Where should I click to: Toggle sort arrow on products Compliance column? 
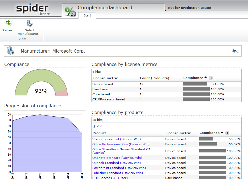click(222, 133)
